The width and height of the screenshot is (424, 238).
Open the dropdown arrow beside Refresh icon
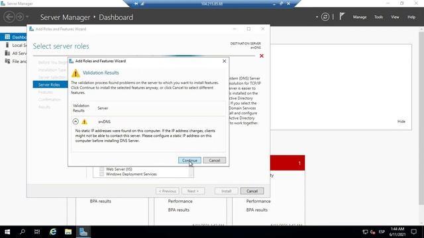(317, 17)
